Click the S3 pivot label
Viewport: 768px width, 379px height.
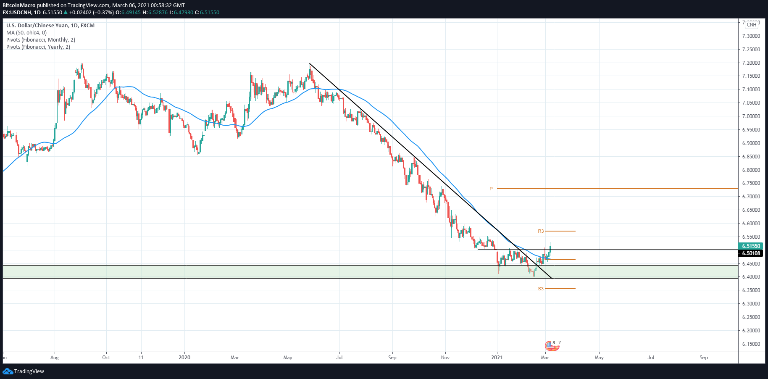tap(541, 289)
